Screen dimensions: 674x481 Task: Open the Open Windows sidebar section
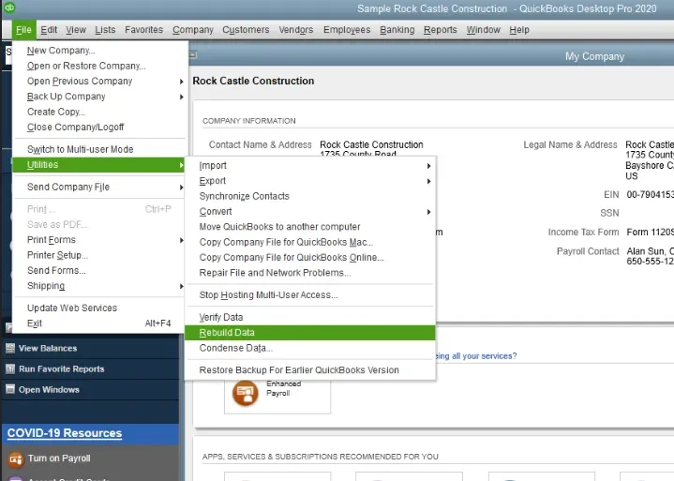click(x=49, y=390)
